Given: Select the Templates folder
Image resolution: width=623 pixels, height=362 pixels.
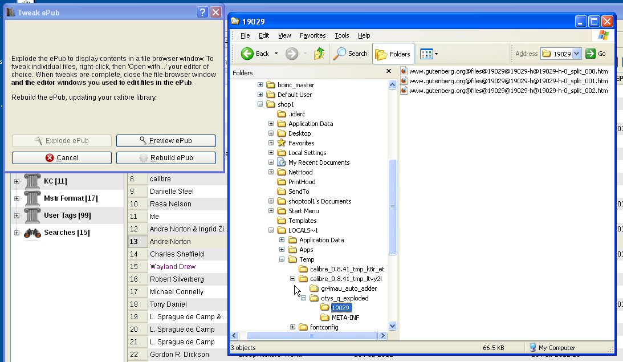Looking at the screenshot, I should click(297, 221).
